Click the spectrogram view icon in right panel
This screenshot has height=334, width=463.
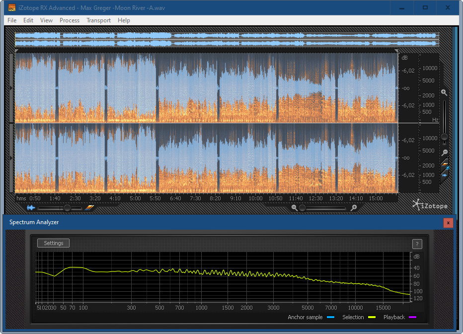point(445,165)
